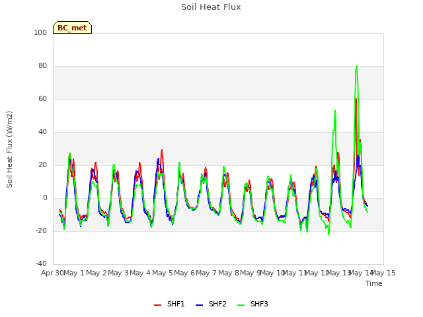This screenshot has height=317, width=423.
Task: Click the May 2 x-axis label
Action: coord(96,273)
